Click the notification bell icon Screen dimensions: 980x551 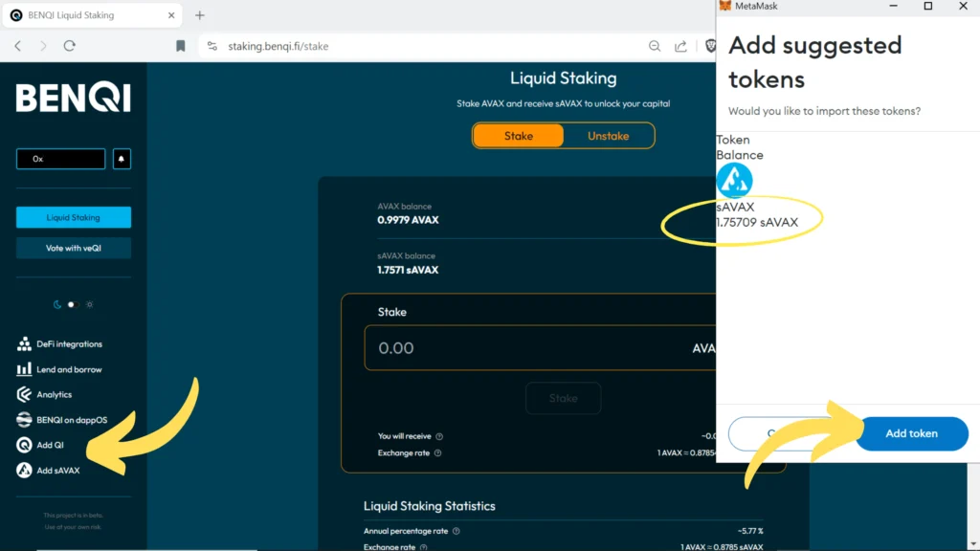(x=122, y=159)
